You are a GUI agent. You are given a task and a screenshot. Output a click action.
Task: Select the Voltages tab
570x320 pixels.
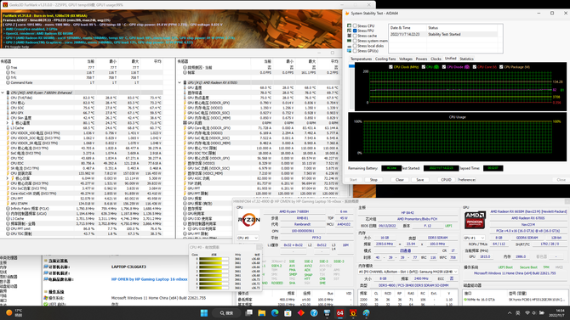click(406, 59)
